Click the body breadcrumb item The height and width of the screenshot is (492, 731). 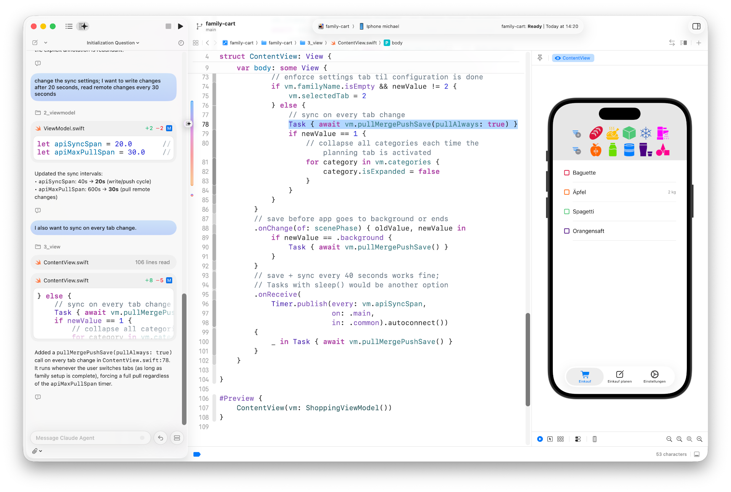(x=397, y=43)
